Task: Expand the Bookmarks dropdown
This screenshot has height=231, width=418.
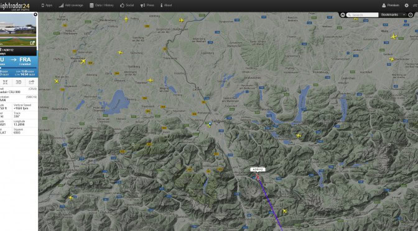Action: (x=393, y=15)
